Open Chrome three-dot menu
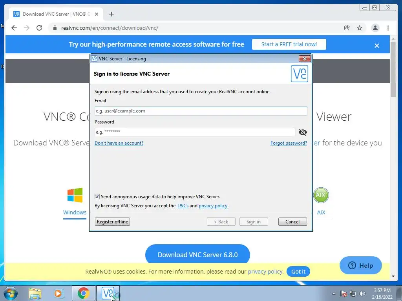 pos(388,28)
